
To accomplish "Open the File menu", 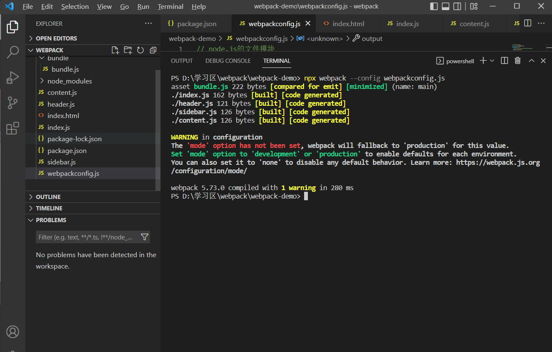I will tap(28, 7).
